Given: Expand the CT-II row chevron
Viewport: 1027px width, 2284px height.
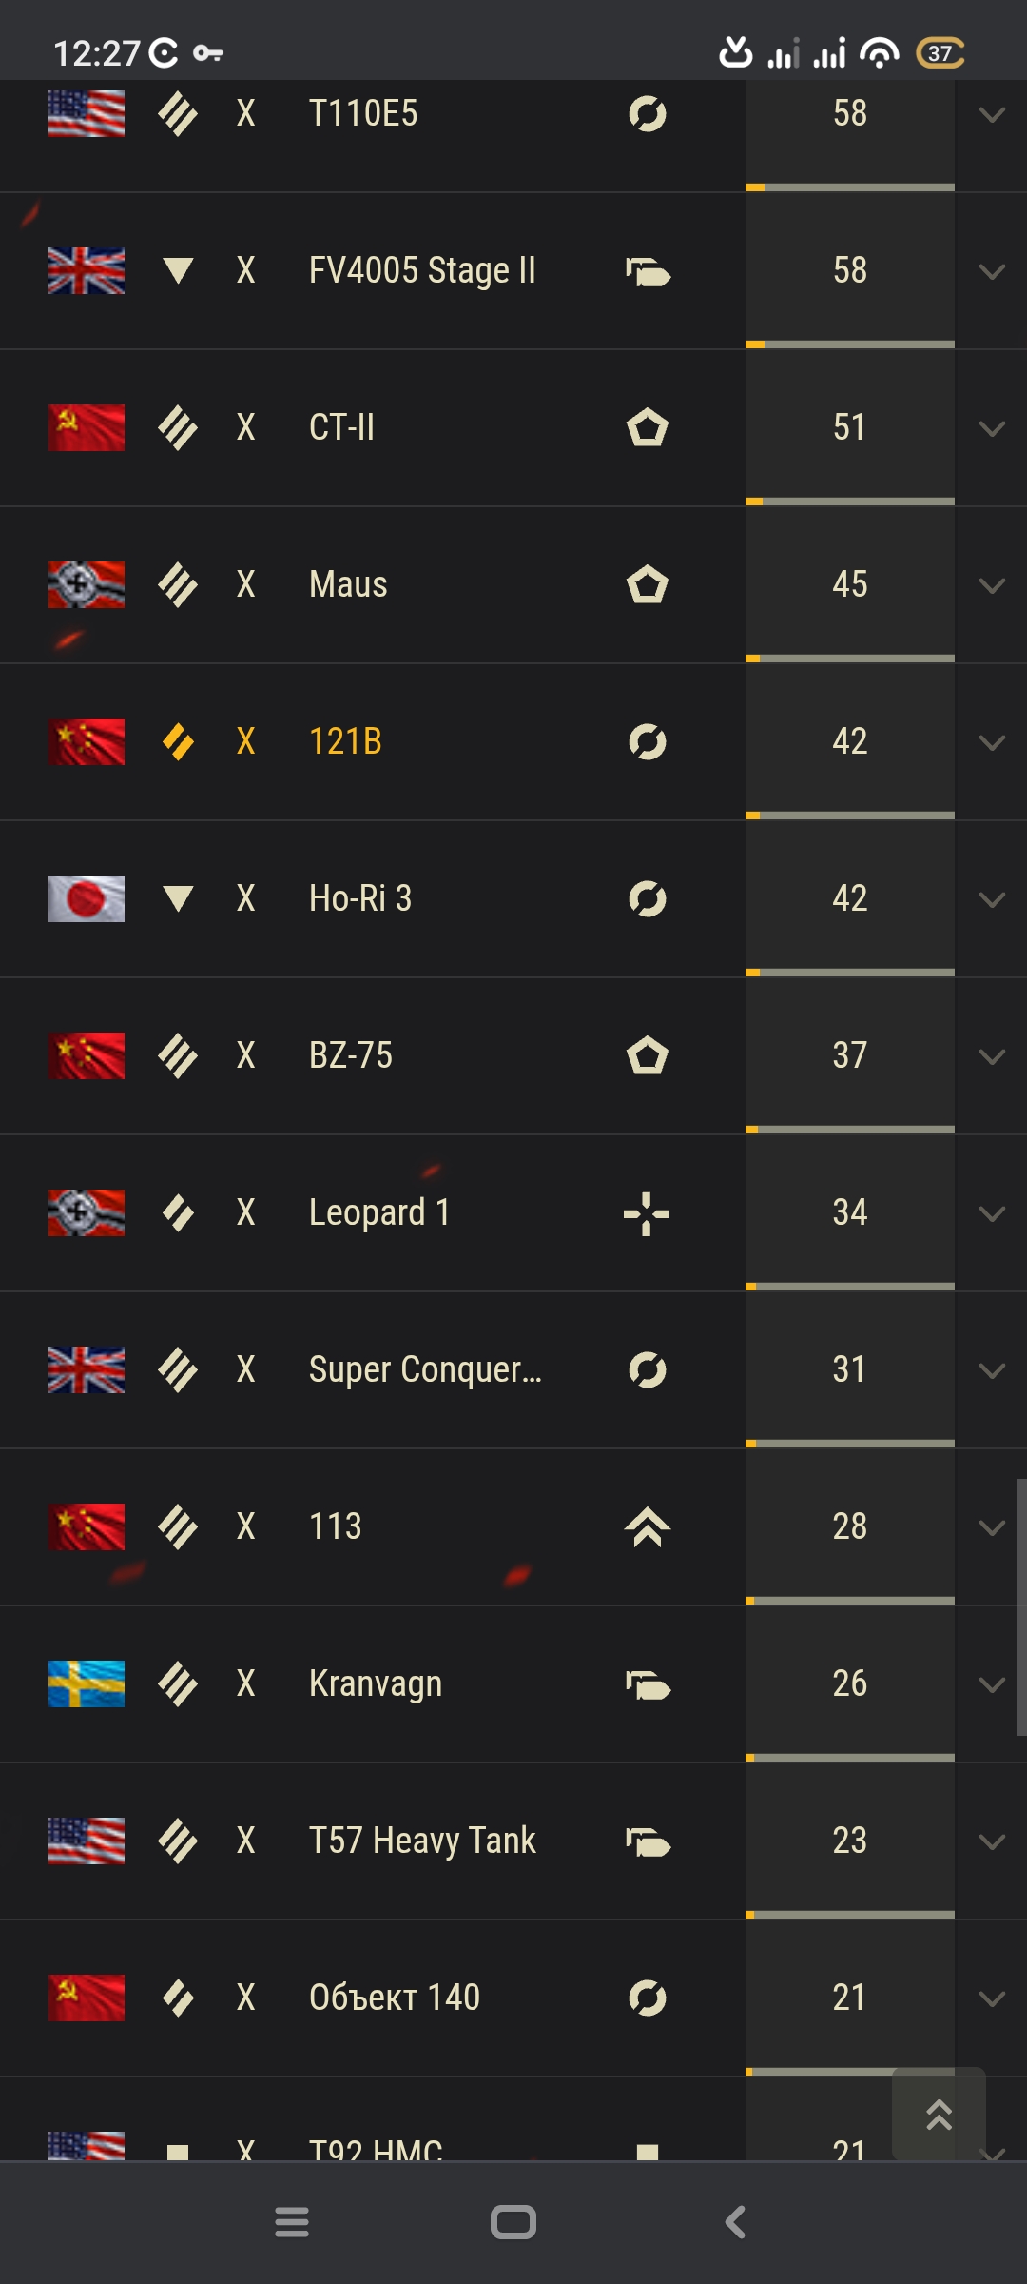Looking at the screenshot, I should pyautogui.click(x=992, y=429).
